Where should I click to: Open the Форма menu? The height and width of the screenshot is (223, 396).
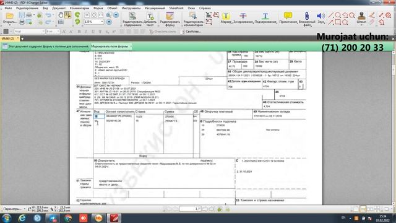coord(98,8)
